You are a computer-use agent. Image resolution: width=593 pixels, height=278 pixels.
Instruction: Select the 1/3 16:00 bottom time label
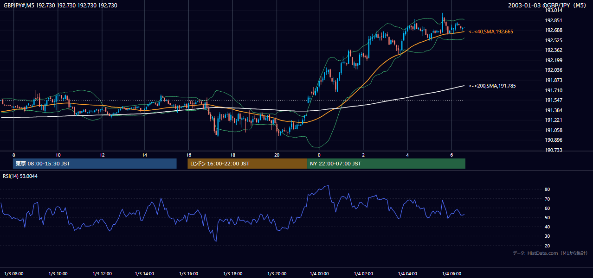189,273
